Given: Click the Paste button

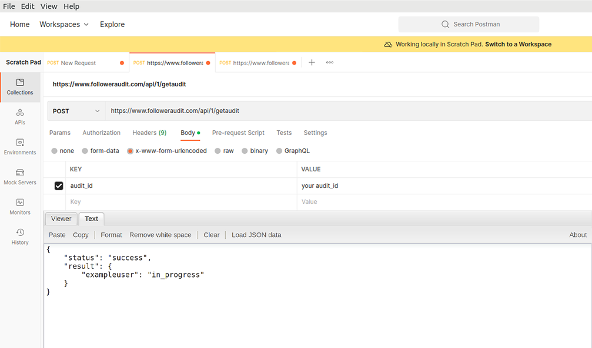Looking at the screenshot, I should click(x=57, y=235).
